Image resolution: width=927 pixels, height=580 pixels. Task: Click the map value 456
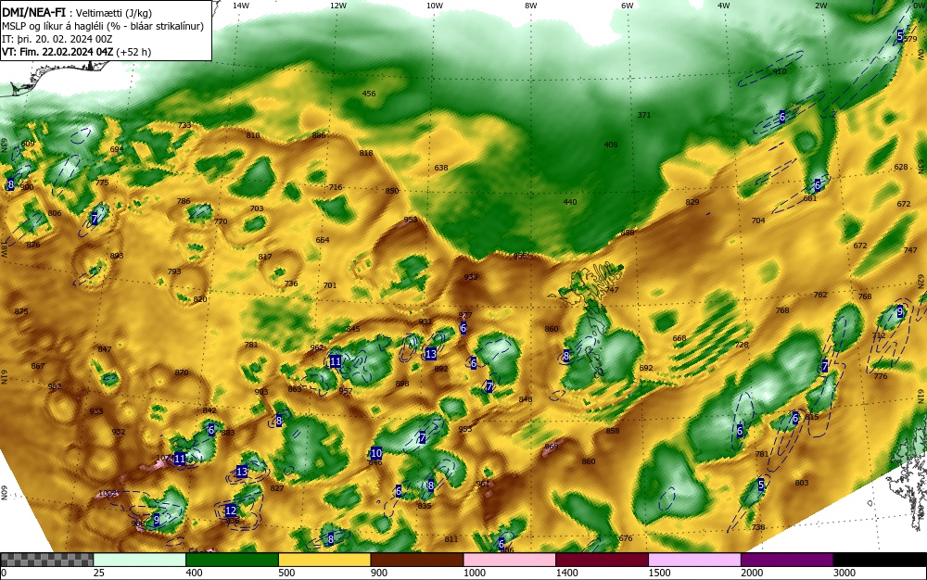tap(369, 94)
